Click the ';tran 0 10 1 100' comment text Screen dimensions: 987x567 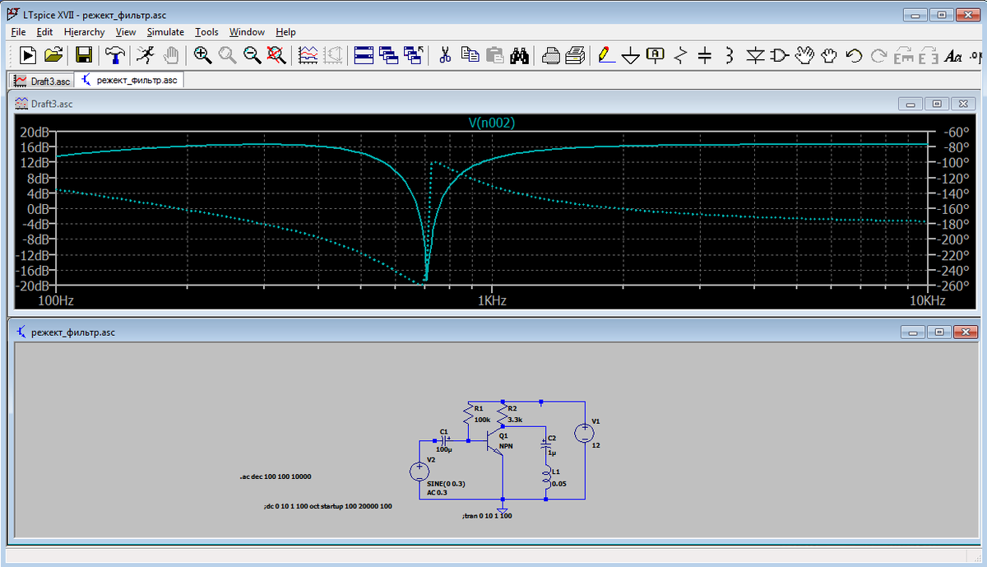(x=487, y=516)
